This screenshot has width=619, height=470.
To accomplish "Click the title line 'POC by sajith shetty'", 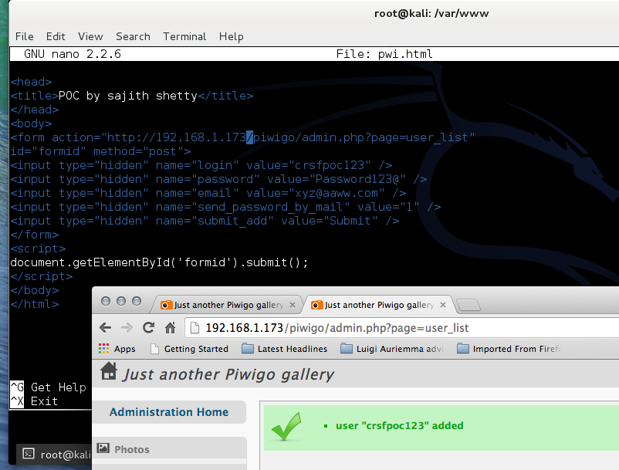I will 132,96.
